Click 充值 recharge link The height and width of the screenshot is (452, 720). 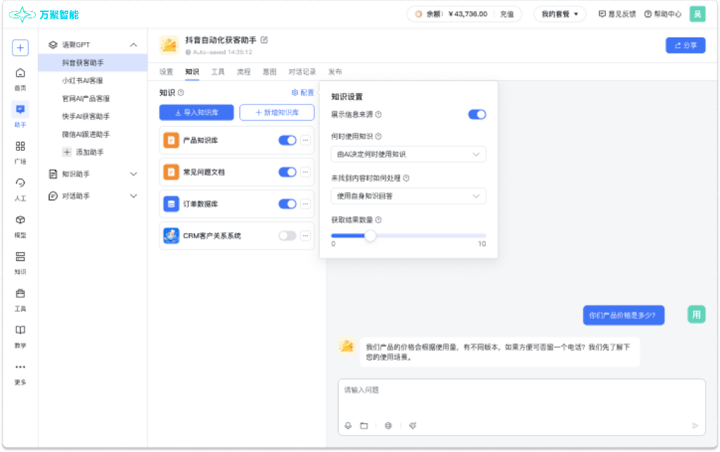507,14
